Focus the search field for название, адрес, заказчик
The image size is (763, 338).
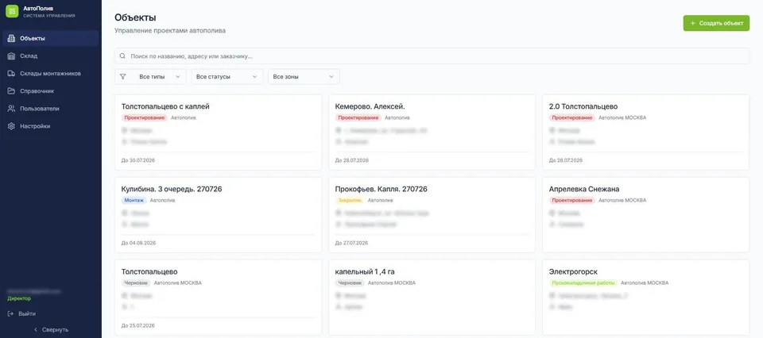pos(432,56)
